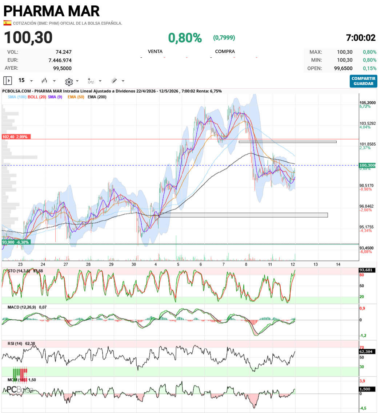Click date label 8 on time axis
The width and height of the screenshot is (381, 413).
(246, 264)
